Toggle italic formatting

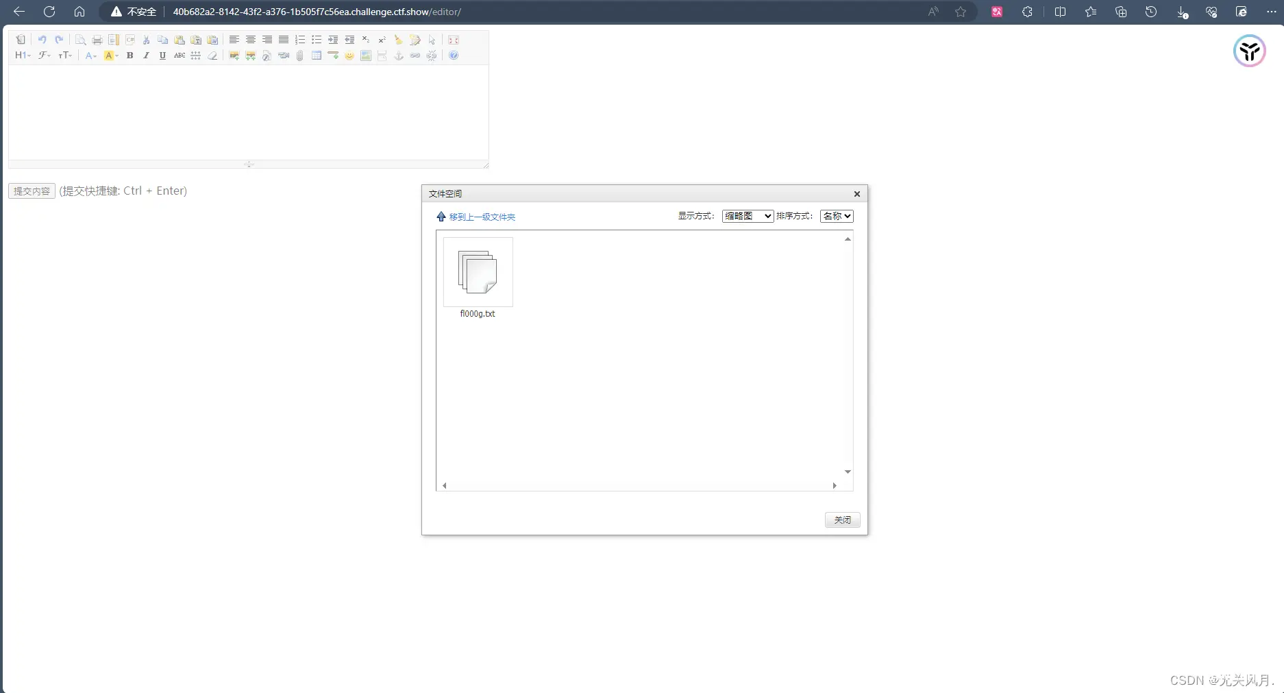[x=146, y=56]
